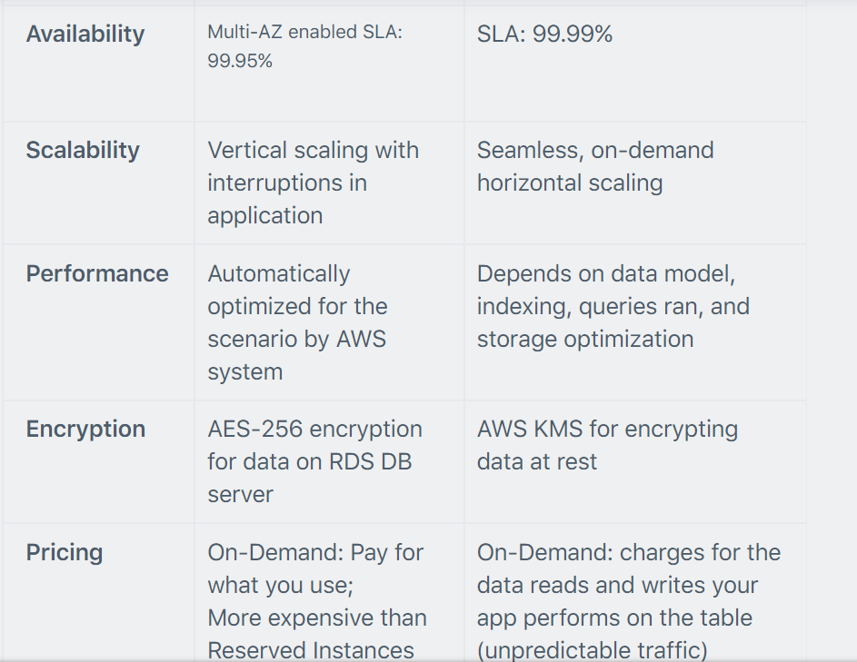Click 'More expensive than Reserved Instances' text
The image size is (857, 662).
[x=317, y=634]
